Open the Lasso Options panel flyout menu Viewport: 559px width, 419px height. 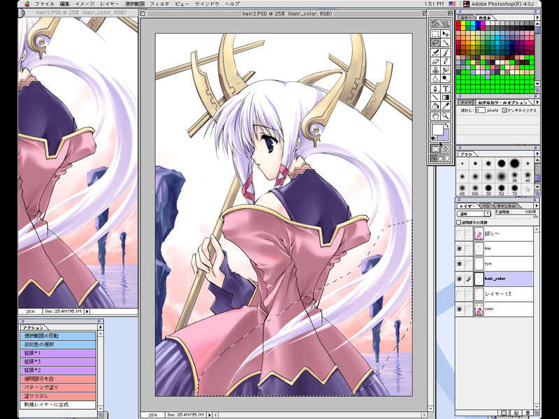[x=536, y=102]
